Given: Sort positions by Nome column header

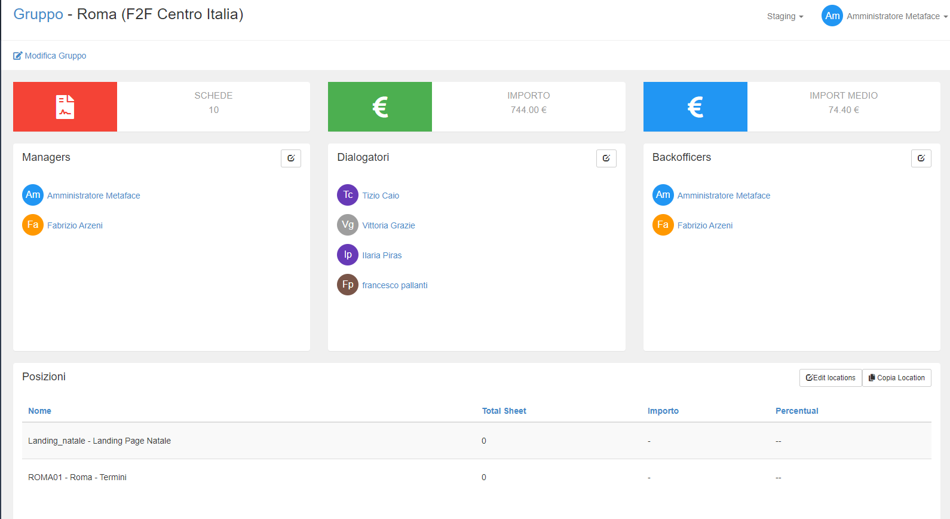Looking at the screenshot, I should click(x=39, y=411).
